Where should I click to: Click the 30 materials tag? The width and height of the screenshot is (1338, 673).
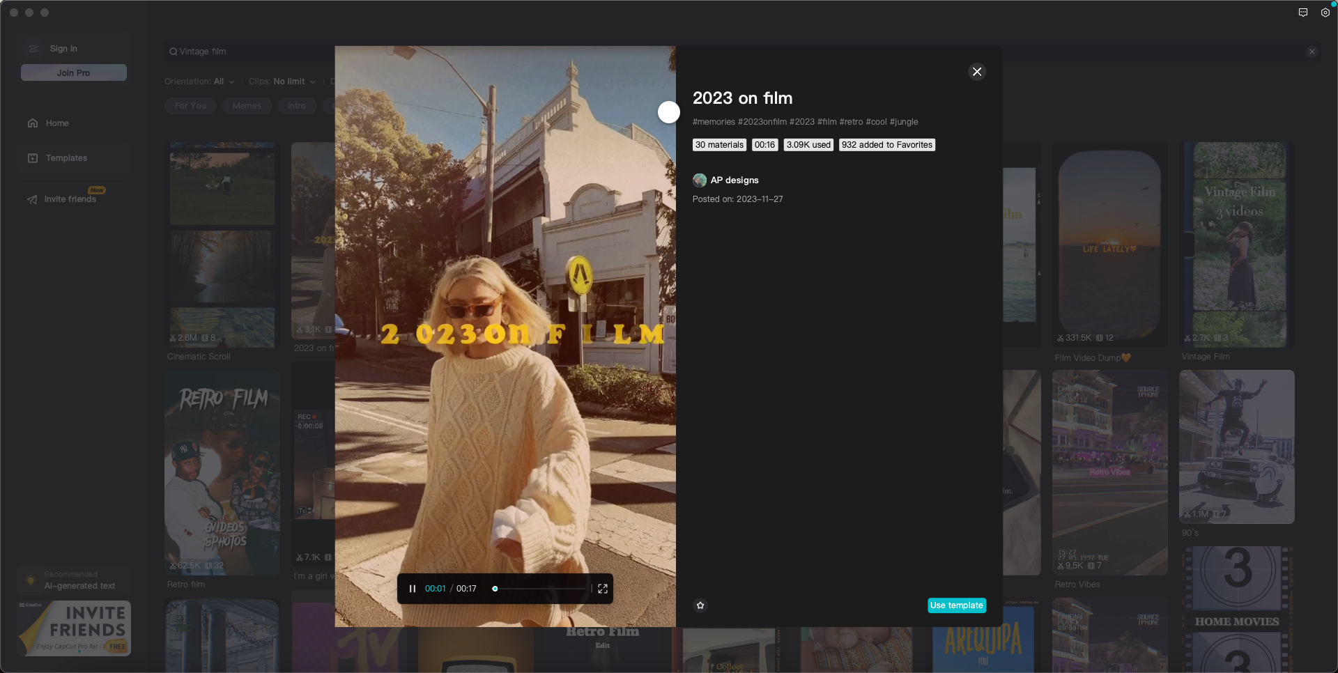click(719, 145)
